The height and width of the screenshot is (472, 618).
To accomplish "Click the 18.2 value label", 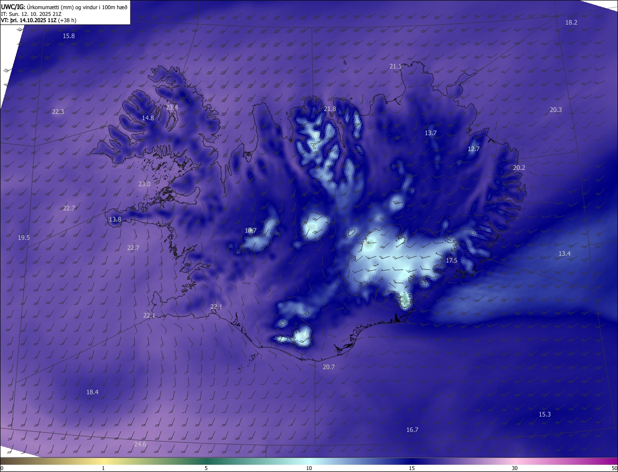I will [571, 23].
